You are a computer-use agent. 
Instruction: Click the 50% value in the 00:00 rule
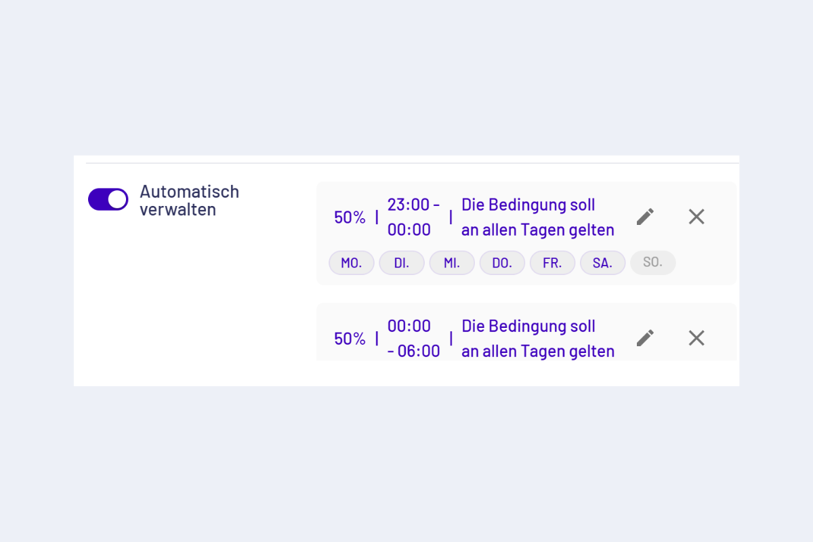pos(350,339)
